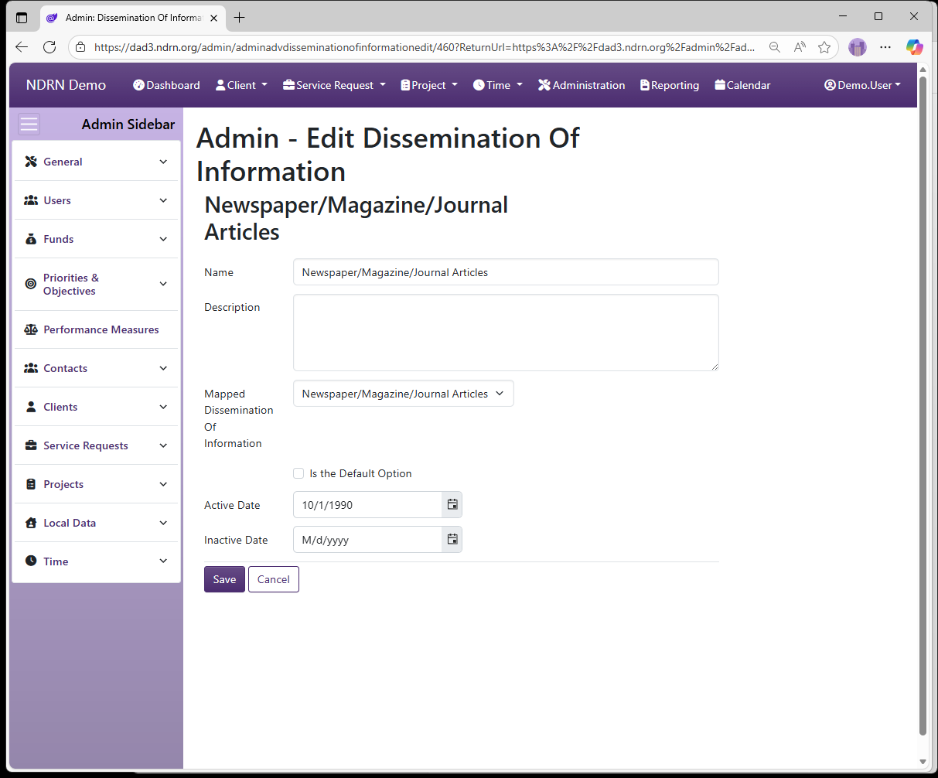Click the Cancel button
The image size is (938, 778).
pos(274,579)
